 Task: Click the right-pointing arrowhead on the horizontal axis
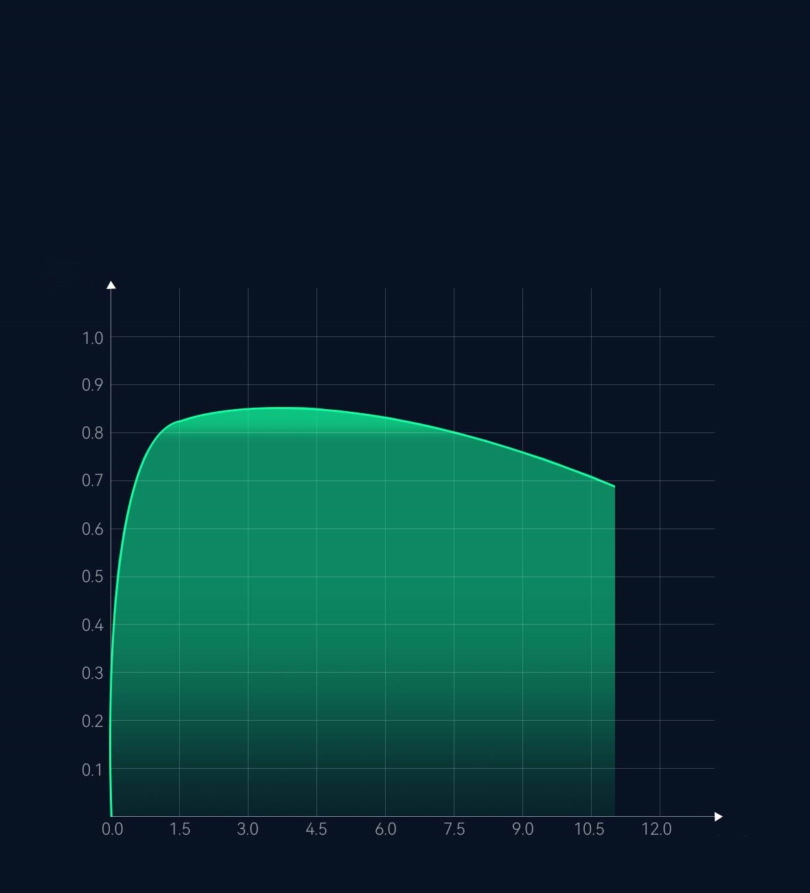click(718, 816)
